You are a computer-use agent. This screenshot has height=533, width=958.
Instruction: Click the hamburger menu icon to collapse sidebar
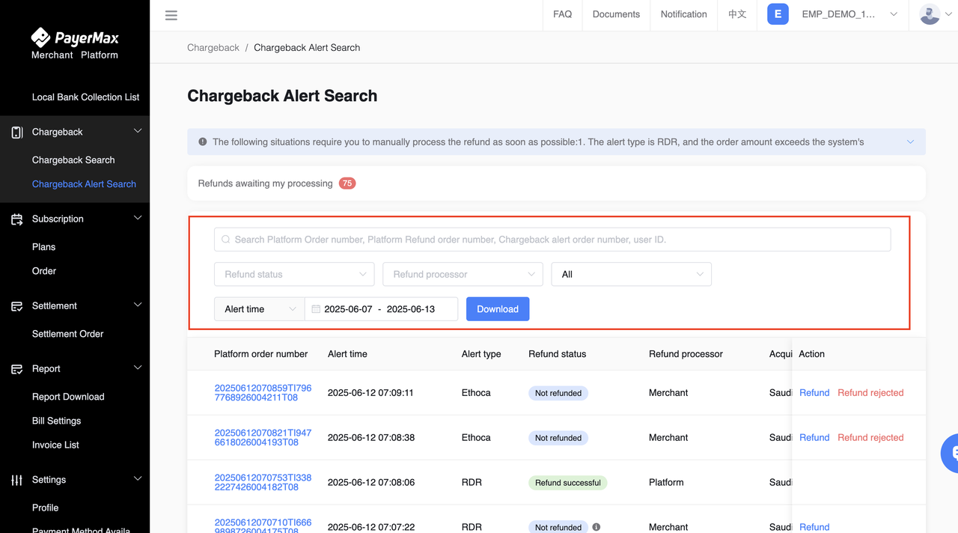click(171, 15)
